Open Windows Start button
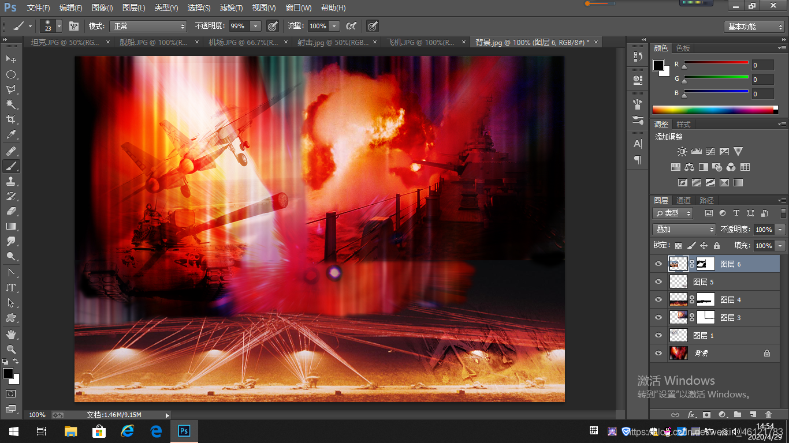 pos(13,431)
